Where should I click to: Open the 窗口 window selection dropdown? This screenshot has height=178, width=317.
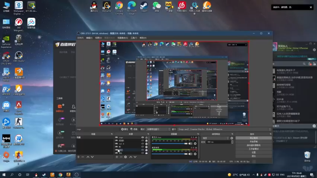click(224, 129)
